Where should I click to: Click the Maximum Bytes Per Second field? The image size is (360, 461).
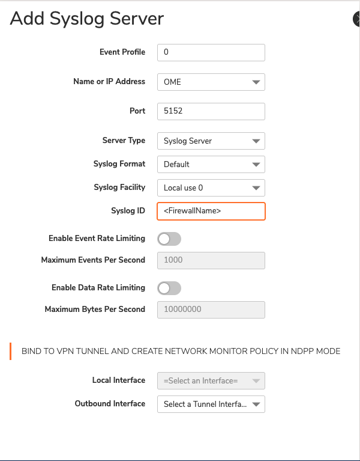pos(211,310)
